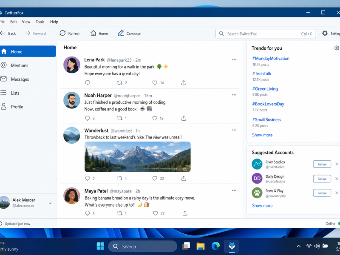The width and height of the screenshot is (340, 255).
Task: Open Windows Start menu
Action: 100,246
